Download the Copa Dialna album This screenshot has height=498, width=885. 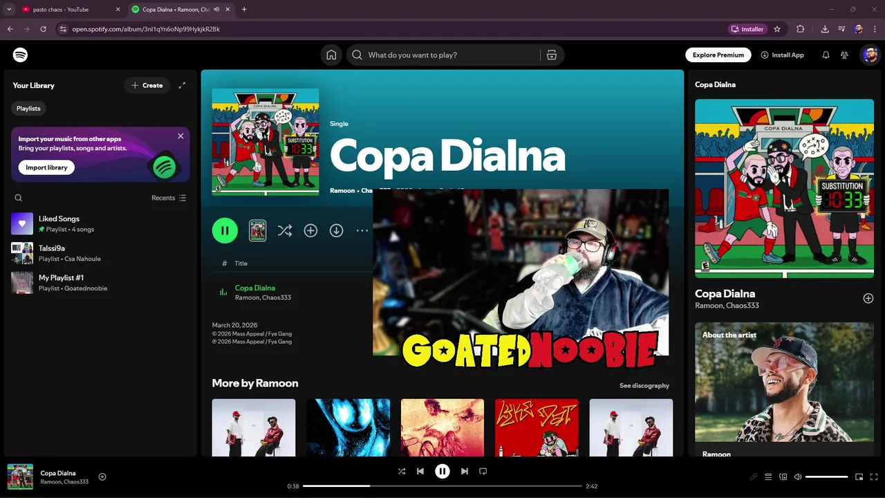(336, 230)
